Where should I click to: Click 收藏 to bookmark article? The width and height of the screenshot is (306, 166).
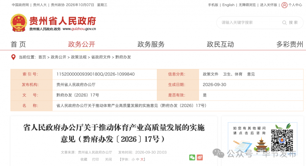pyautogui.click(x=84, y=160)
